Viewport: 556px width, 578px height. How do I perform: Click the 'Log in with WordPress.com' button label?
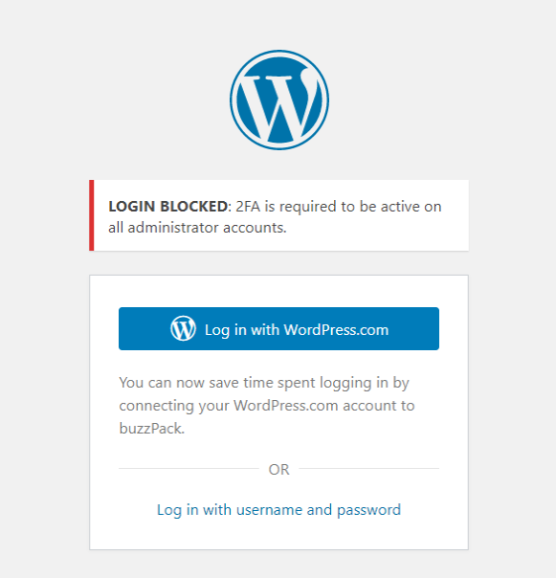pyautogui.click(x=297, y=330)
